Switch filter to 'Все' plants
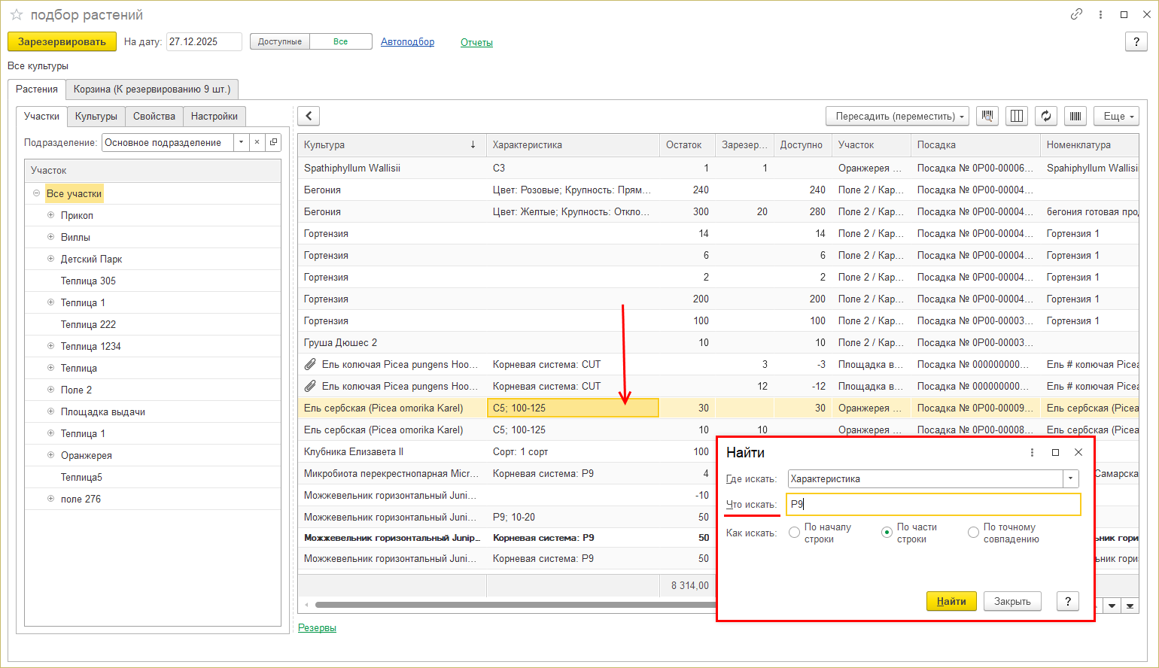Screen dimensions: 1159x668 point(340,42)
